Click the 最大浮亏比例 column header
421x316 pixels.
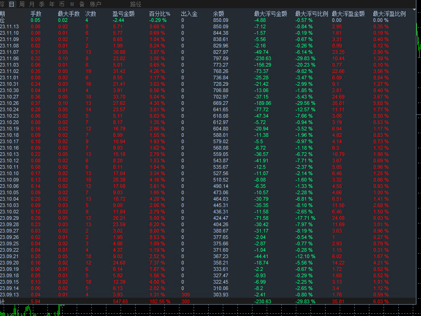[312, 14]
